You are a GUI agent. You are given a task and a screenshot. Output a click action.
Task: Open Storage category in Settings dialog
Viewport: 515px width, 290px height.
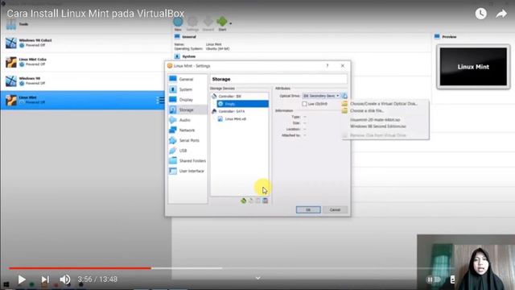tap(187, 110)
